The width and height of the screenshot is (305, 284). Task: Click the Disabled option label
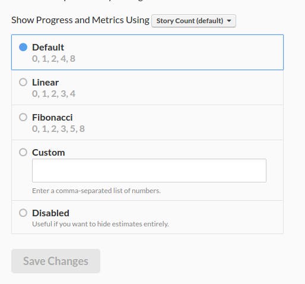pos(50,213)
